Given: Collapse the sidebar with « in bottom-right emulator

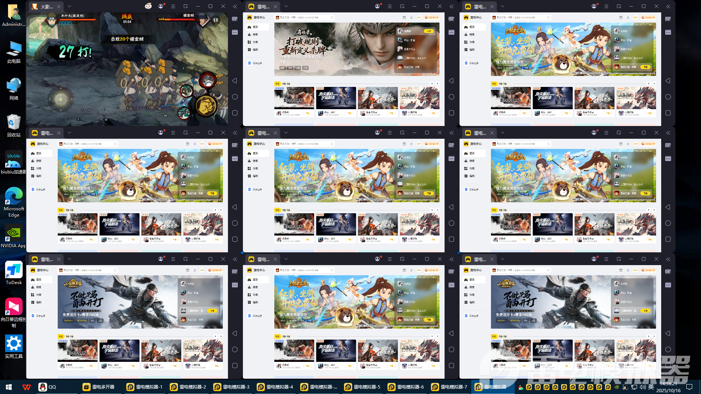Looking at the screenshot, I should coord(668,259).
